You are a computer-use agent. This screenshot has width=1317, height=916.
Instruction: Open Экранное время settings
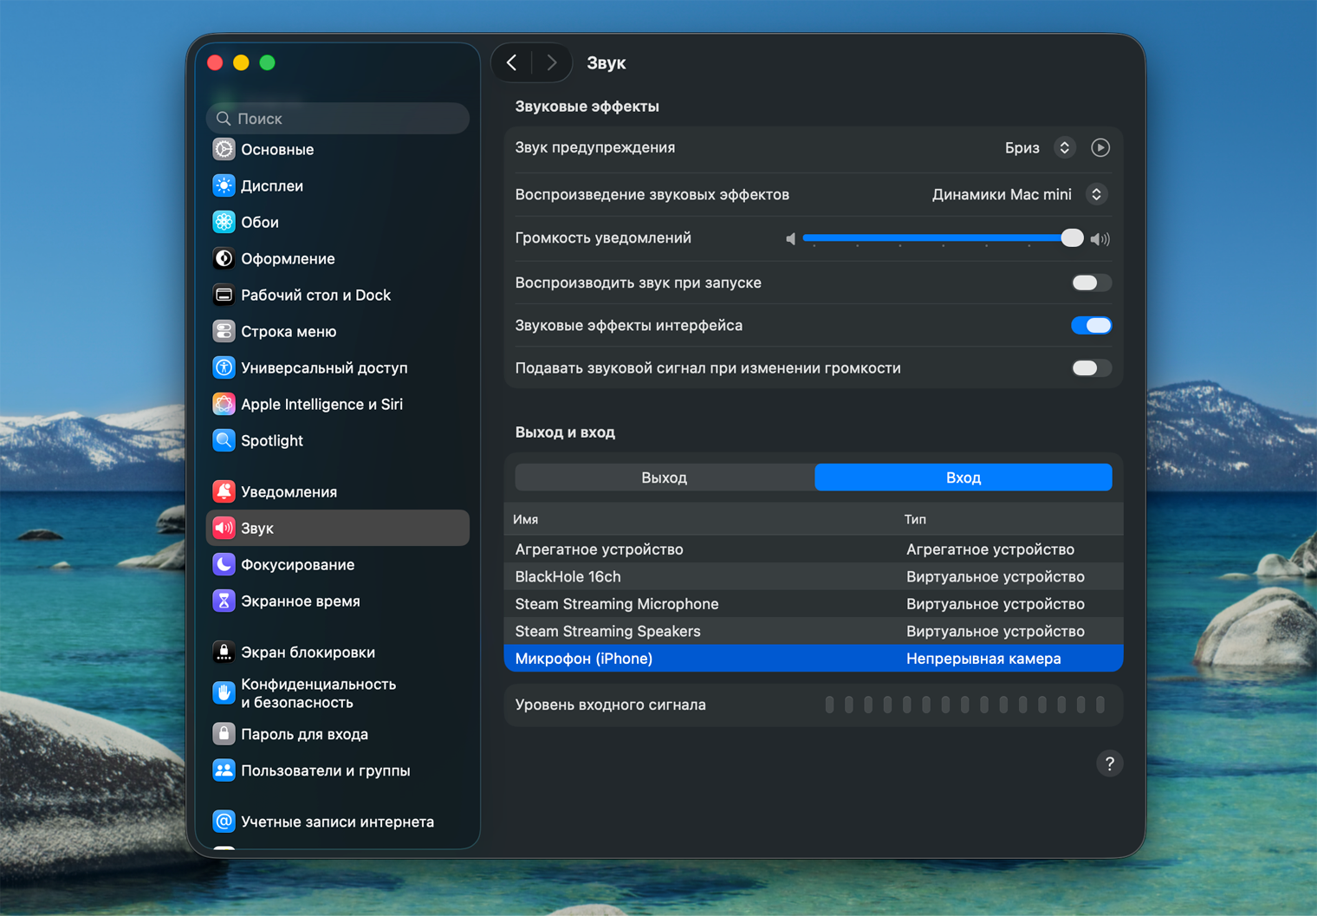(x=337, y=601)
